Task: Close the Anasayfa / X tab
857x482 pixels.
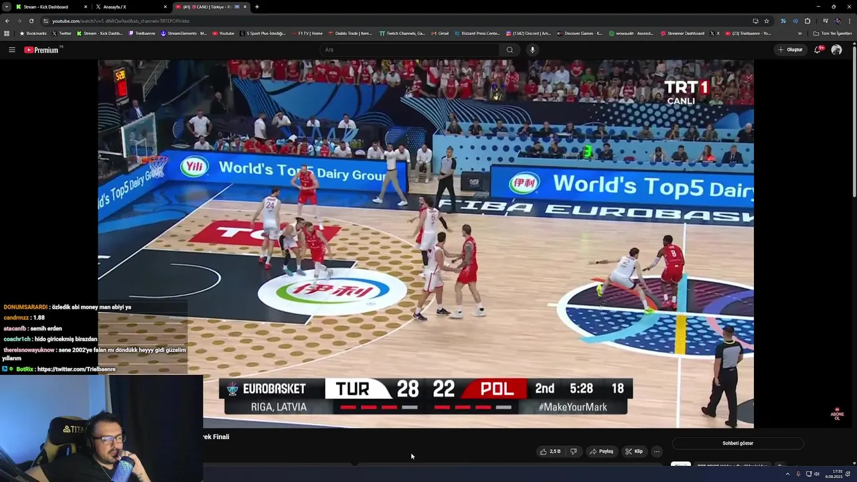Action: click(x=165, y=7)
